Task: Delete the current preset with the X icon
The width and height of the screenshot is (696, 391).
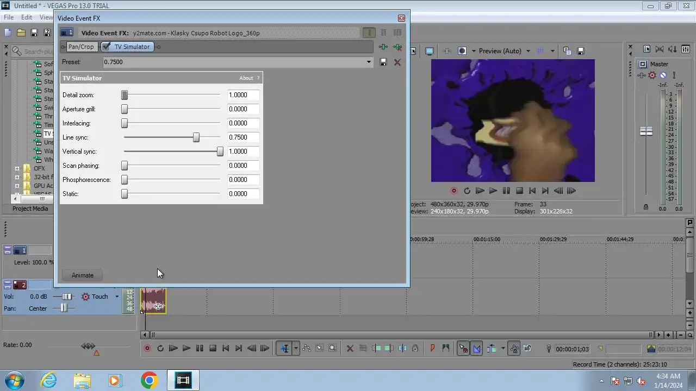Action: tap(397, 62)
